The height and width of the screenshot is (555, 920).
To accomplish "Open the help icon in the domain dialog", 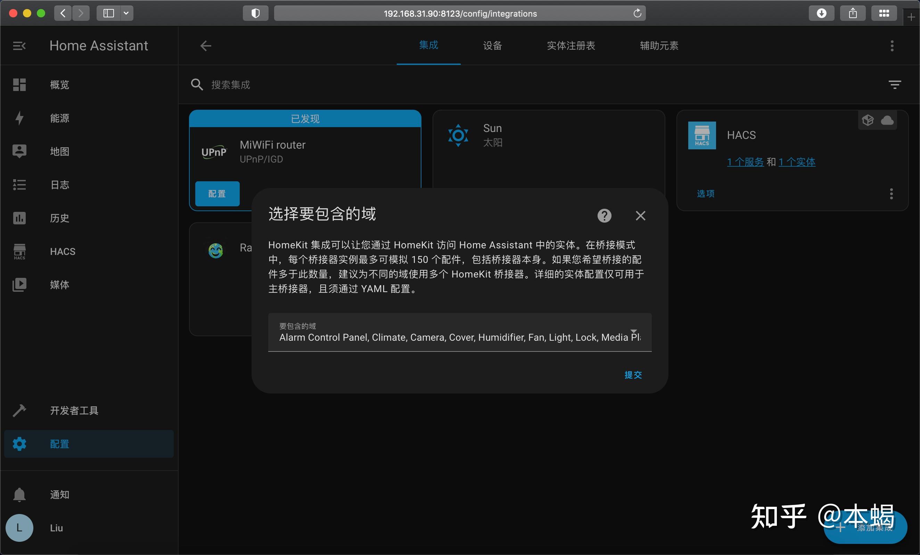I will (604, 215).
